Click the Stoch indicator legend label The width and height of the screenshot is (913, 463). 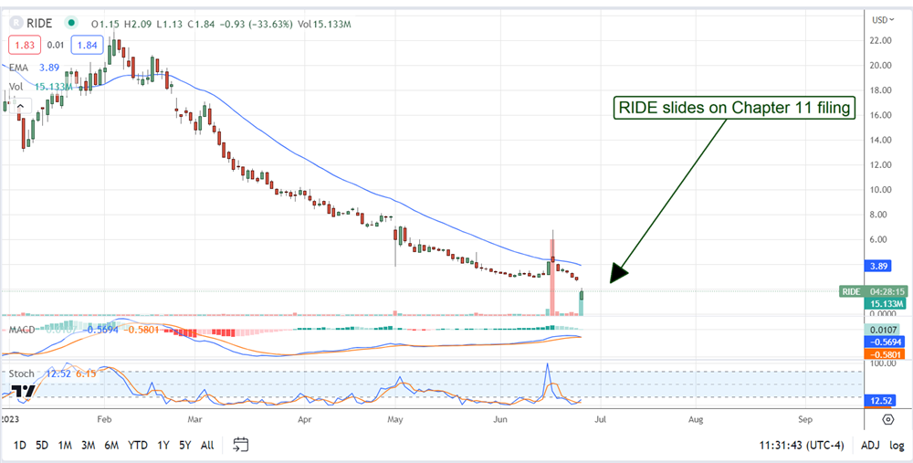[x=22, y=374]
